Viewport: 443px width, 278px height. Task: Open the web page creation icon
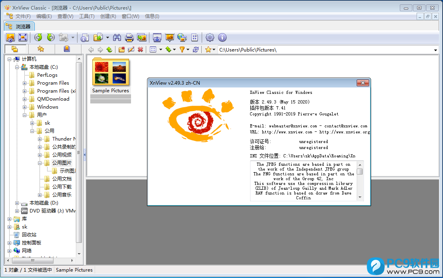point(182,37)
